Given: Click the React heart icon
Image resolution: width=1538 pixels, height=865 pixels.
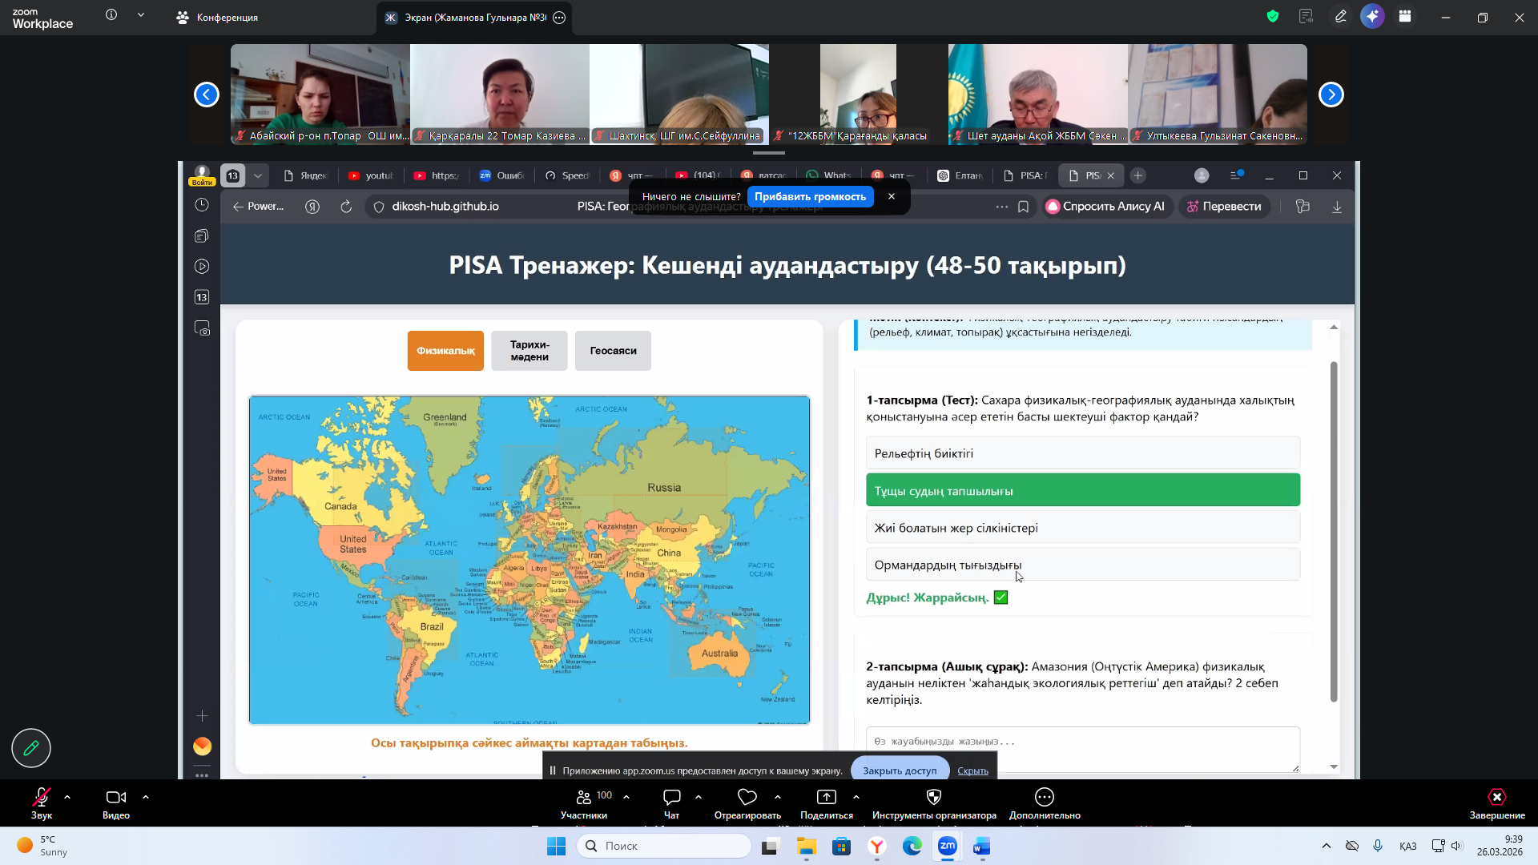Looking at the screenshot, I should click(x=747, y=797).
